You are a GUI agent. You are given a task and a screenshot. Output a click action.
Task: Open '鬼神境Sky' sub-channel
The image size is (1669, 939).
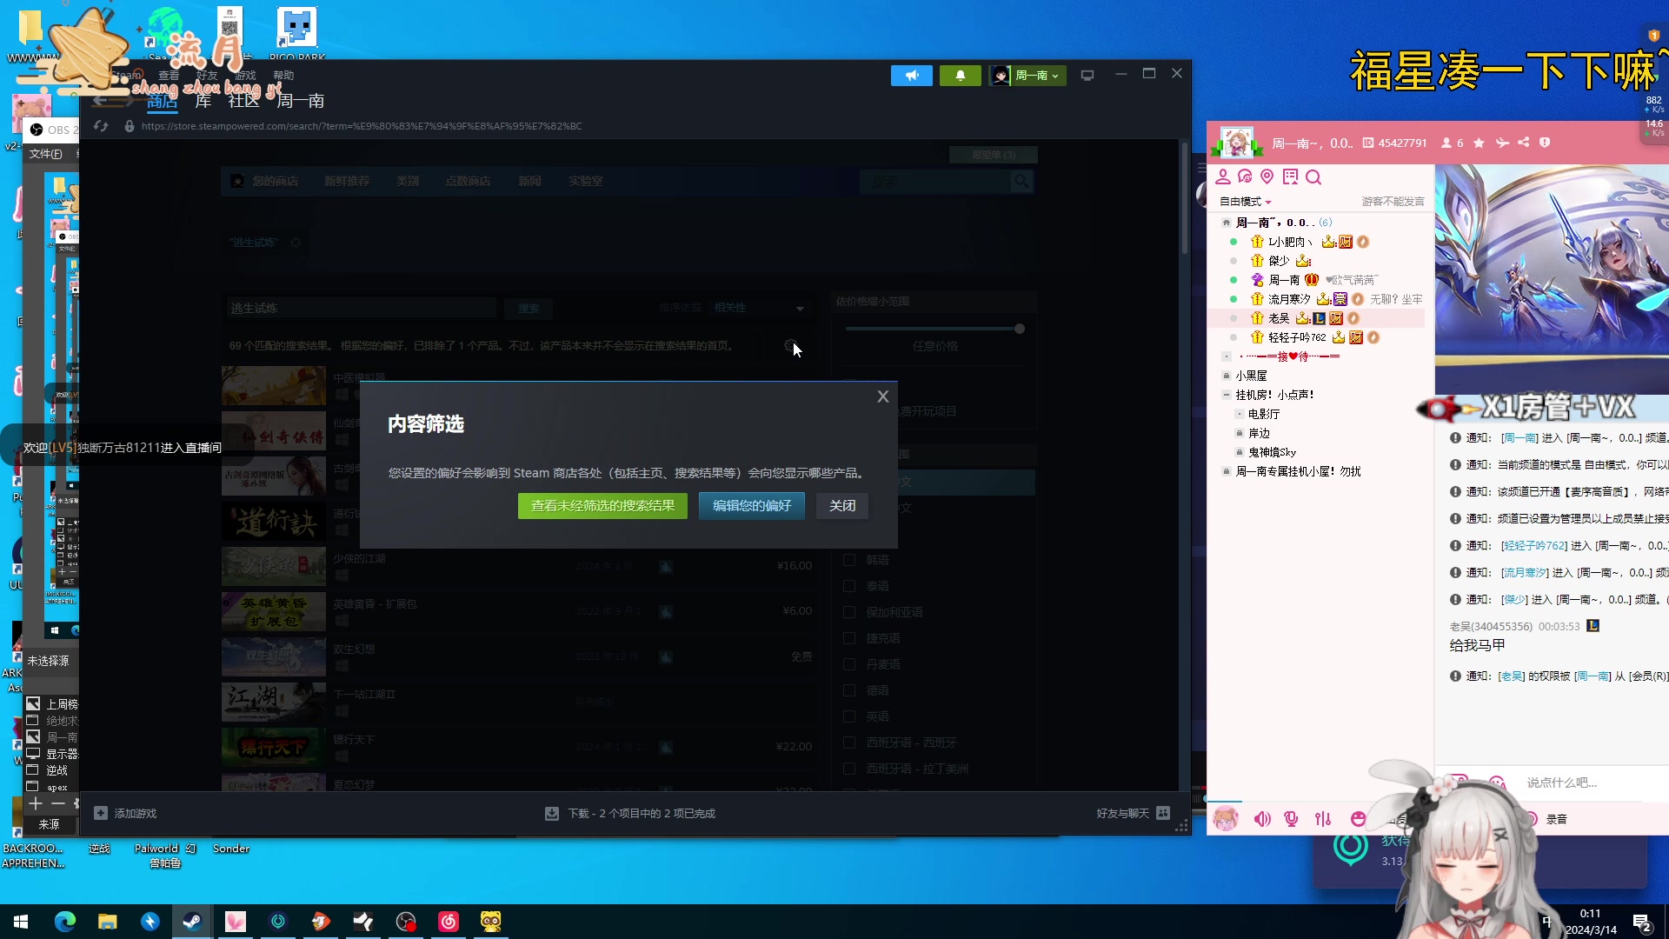point(1272,452)
